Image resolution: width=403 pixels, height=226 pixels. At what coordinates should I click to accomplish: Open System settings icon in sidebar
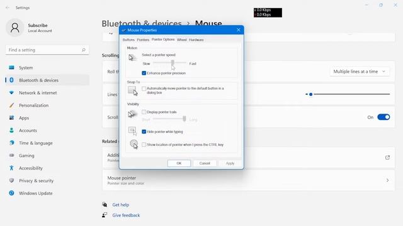point(11,68)
